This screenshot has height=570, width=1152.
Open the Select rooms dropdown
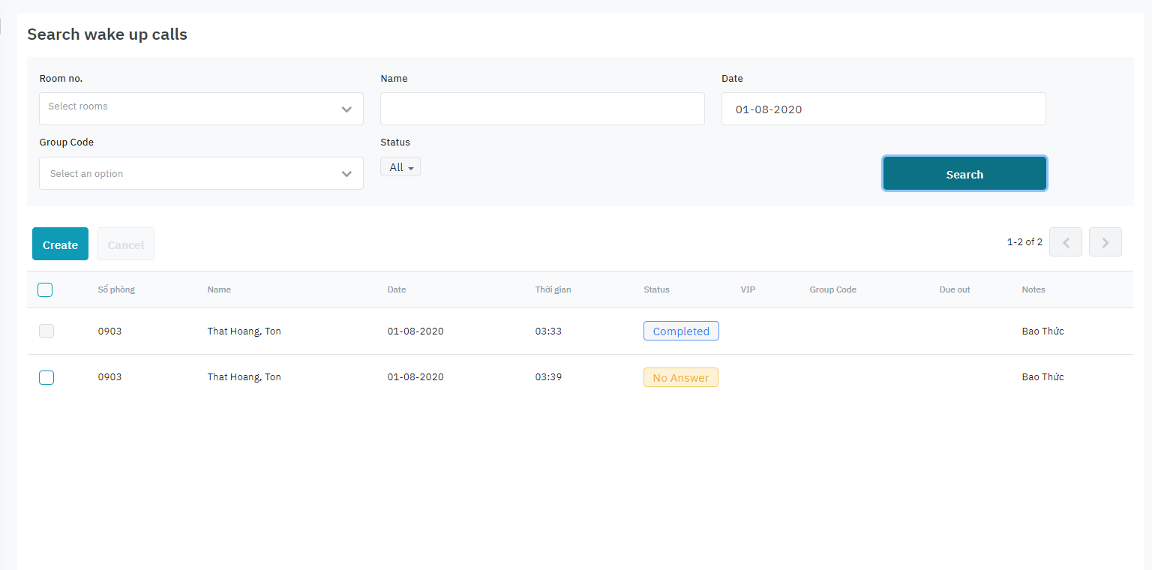(x=187, y=109)
